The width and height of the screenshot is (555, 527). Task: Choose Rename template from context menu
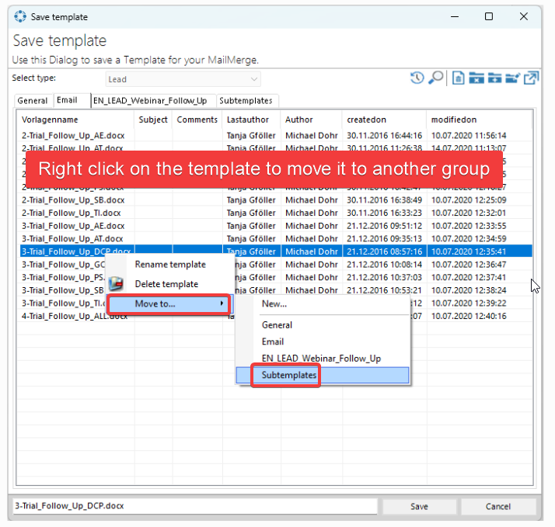click(169, 265)
